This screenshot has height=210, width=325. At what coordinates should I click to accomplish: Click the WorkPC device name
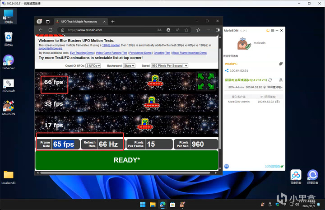point(231,64)
